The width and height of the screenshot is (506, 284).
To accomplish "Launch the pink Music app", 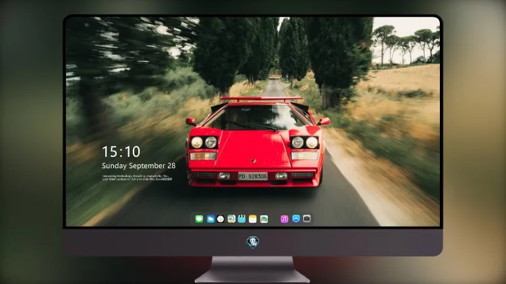I will [284, 219].
